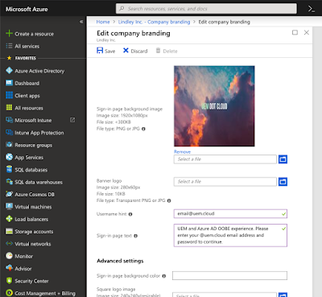Show info for the File type PNG or JPG line

(x=143, y=129)
